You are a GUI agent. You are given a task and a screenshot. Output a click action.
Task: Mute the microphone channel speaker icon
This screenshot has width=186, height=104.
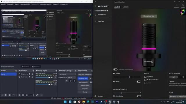pyautogui.click(x=52, y=84)
